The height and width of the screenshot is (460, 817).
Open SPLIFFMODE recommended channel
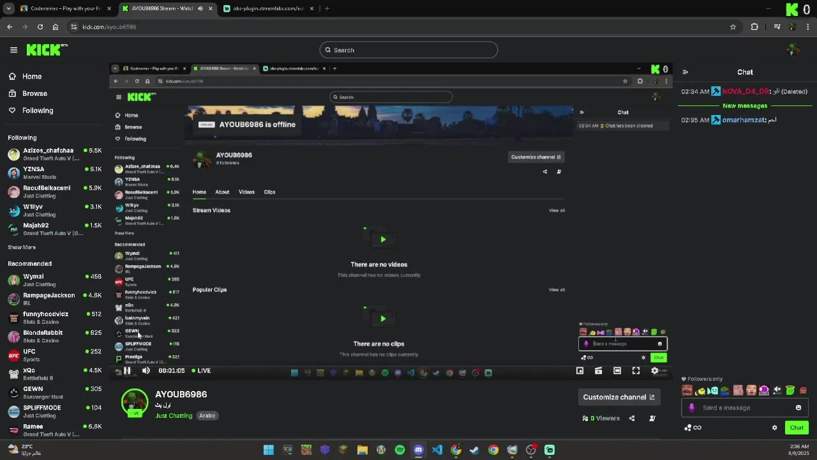(x=54, y=411)
